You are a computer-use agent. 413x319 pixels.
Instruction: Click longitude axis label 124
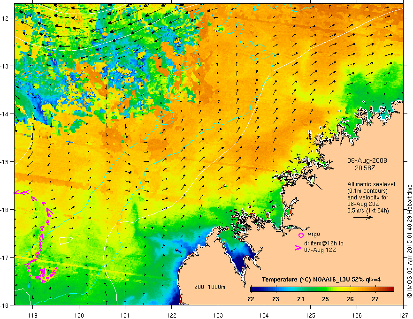coord(264,315)
